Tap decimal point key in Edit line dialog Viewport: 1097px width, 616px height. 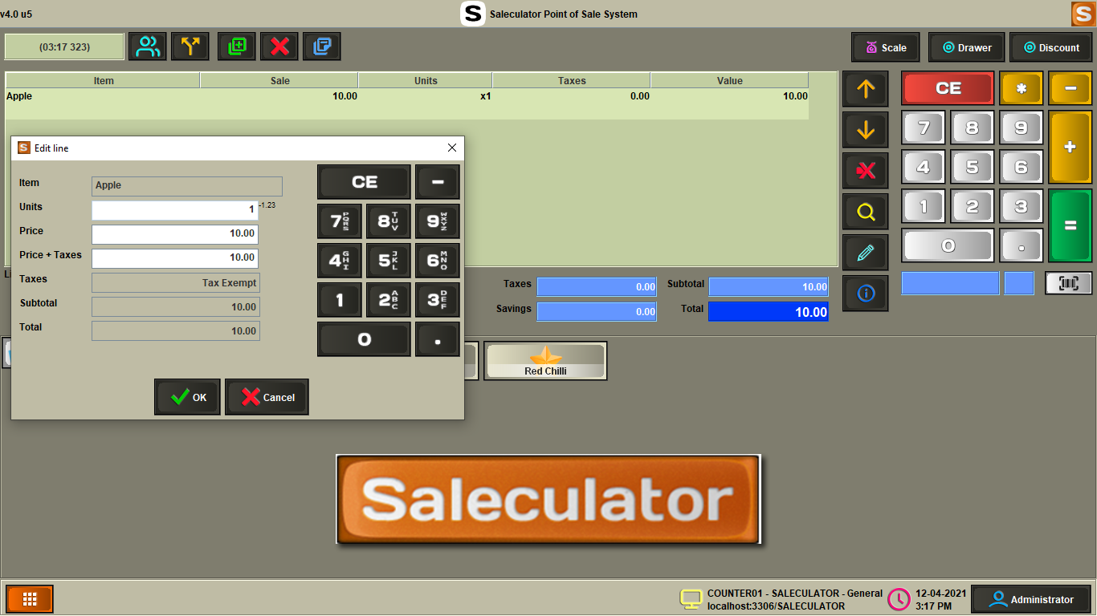[x=438, y=339]
